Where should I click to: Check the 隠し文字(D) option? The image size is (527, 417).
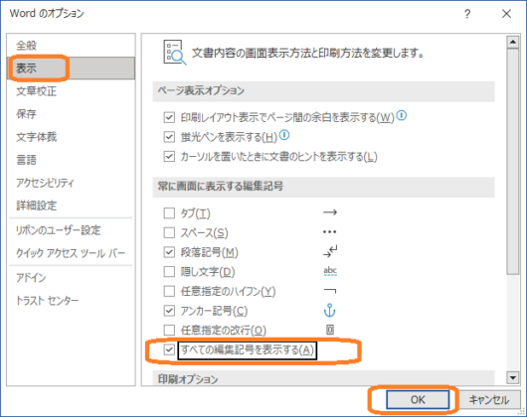(x=169, y=271)
